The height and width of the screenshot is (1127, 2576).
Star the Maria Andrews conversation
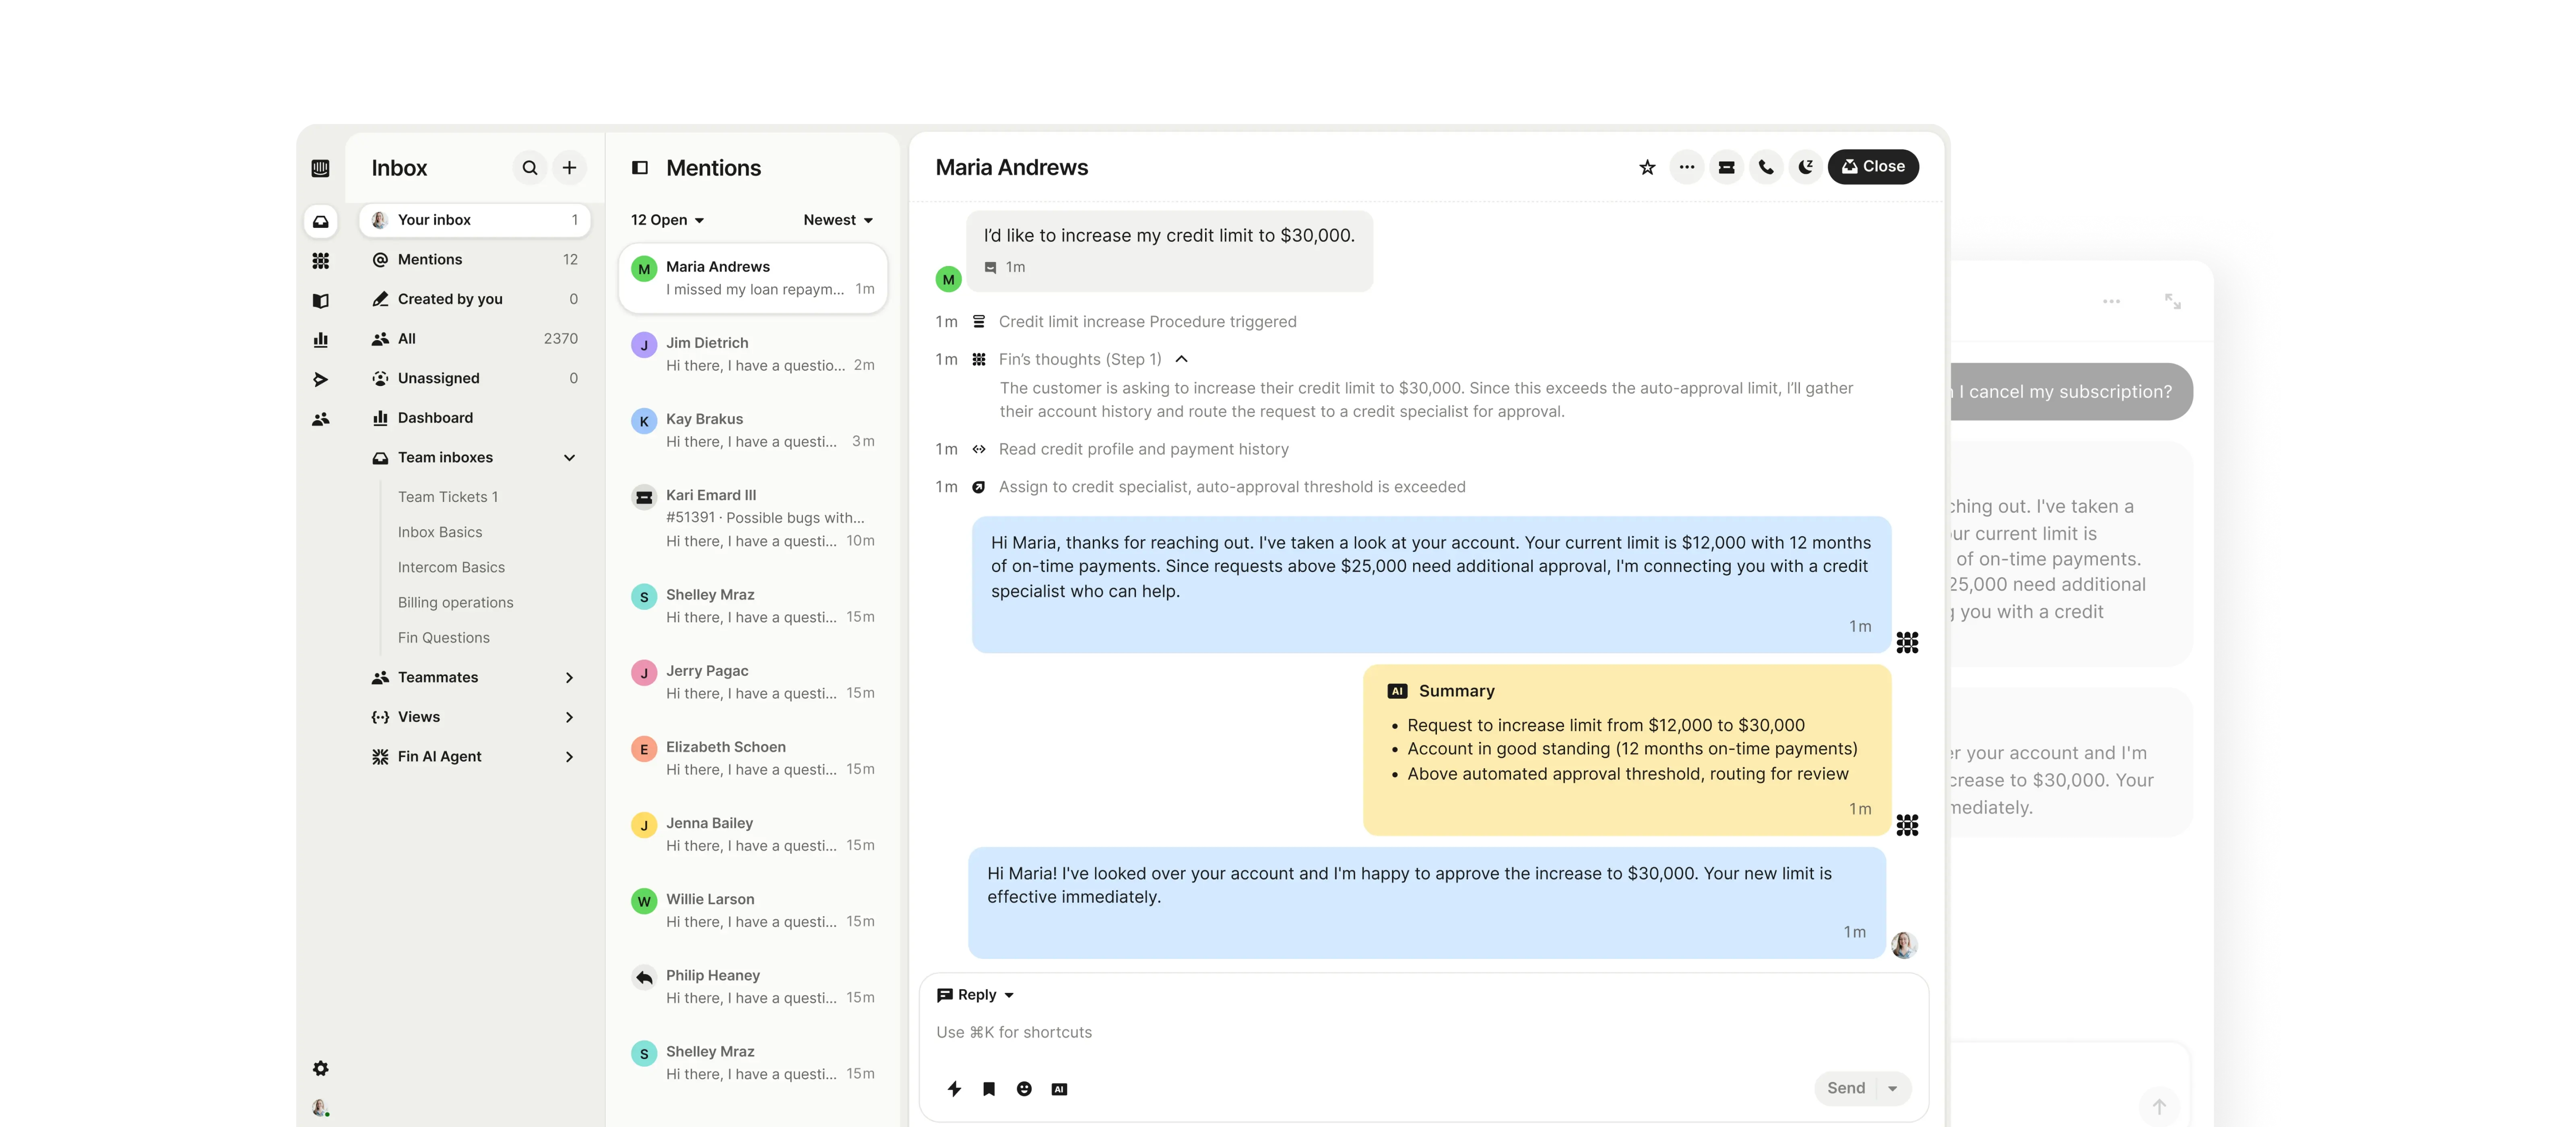click(1647, 167)
